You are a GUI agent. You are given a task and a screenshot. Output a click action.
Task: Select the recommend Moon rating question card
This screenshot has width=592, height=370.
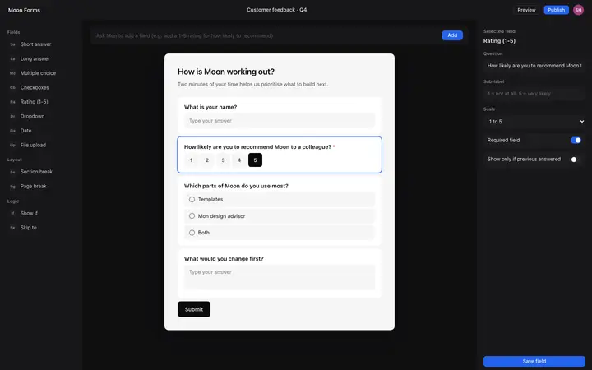280,155
